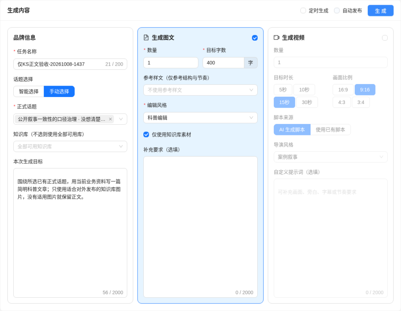The width and height of the screenshot is (401, 311).
Task: Click the video camera icon beside 生成视频
Action: (276, 38)
